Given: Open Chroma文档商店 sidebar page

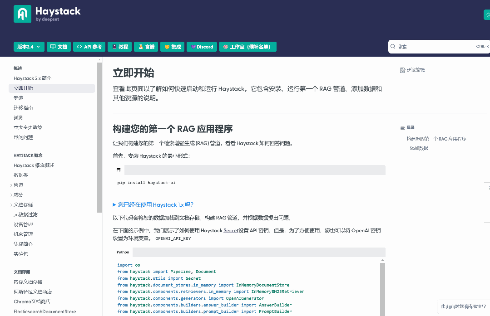Looking at the screenshot, I should point(32,301).
